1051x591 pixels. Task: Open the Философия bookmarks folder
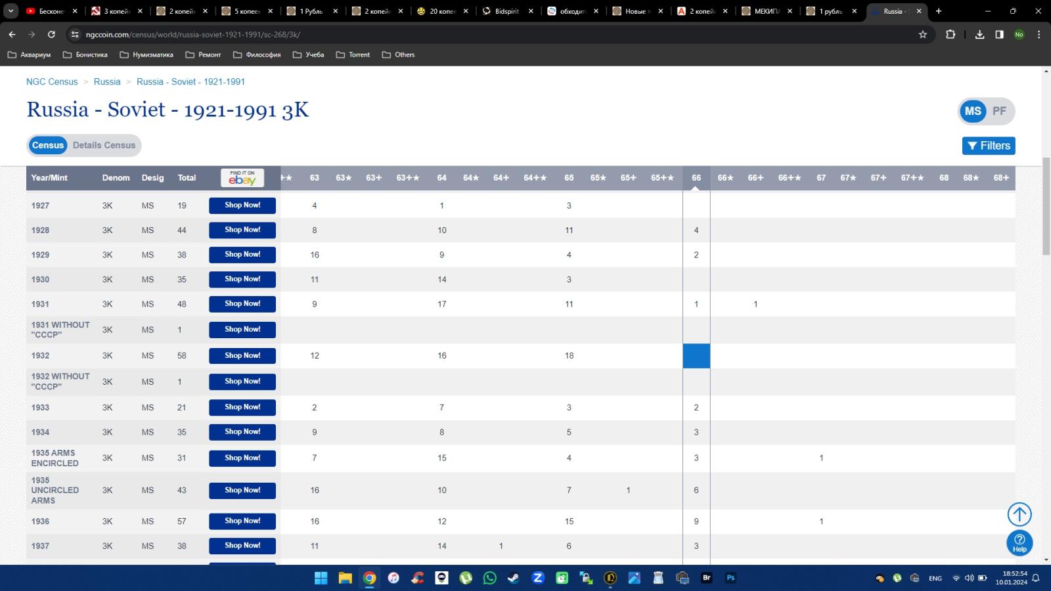257,55
